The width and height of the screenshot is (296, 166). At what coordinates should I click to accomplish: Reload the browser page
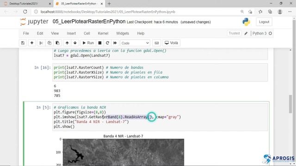(x=25, y=12)
